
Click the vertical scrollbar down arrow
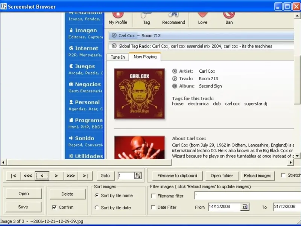tap(297, 156)
